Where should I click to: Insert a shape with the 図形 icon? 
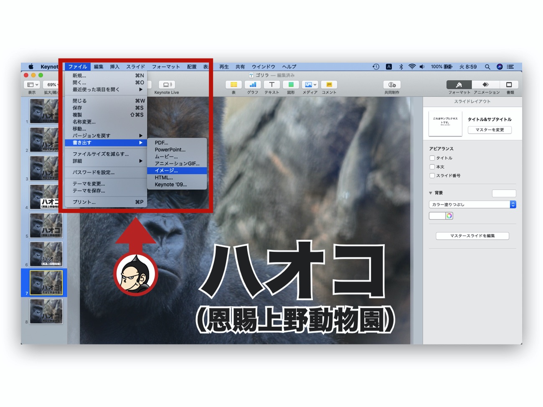click(x=291, y=85)
